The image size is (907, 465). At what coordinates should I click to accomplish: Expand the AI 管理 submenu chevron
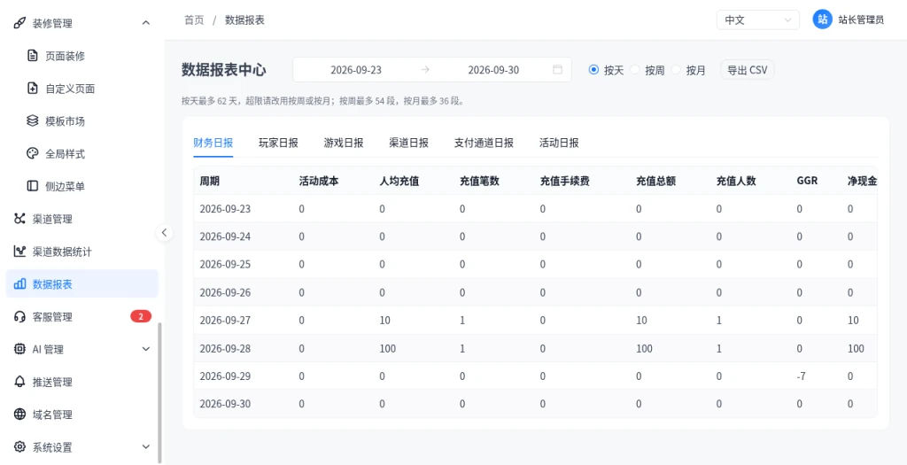pyautogui.click(x=146, y=349)
